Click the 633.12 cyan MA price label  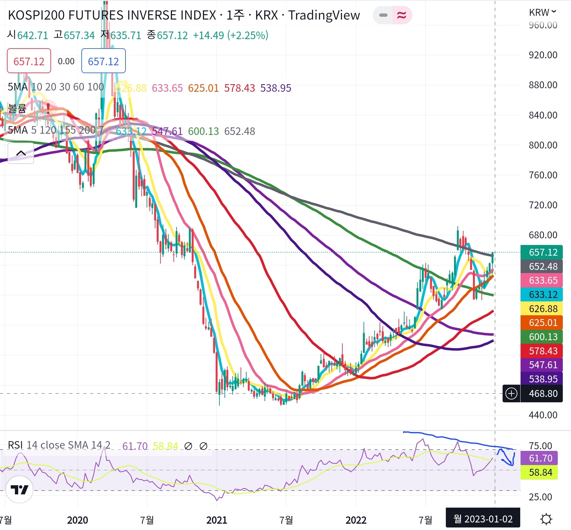[x=542, y=294]
